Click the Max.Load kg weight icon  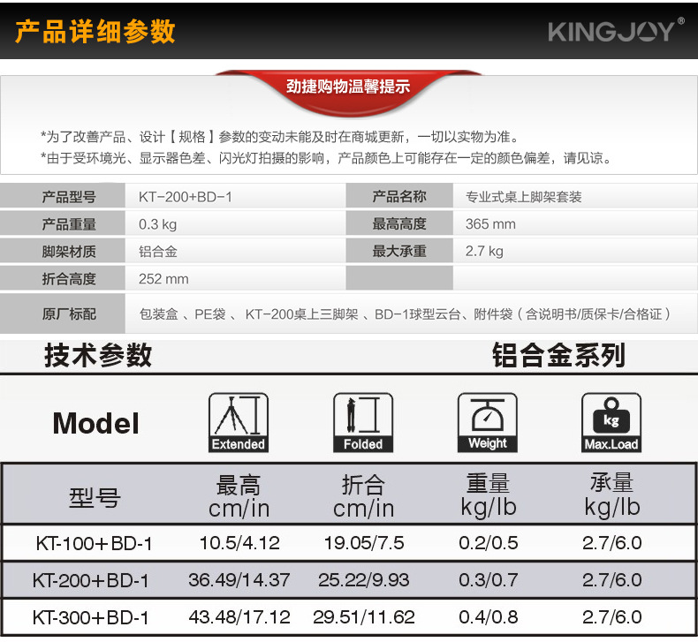(611, 422)
